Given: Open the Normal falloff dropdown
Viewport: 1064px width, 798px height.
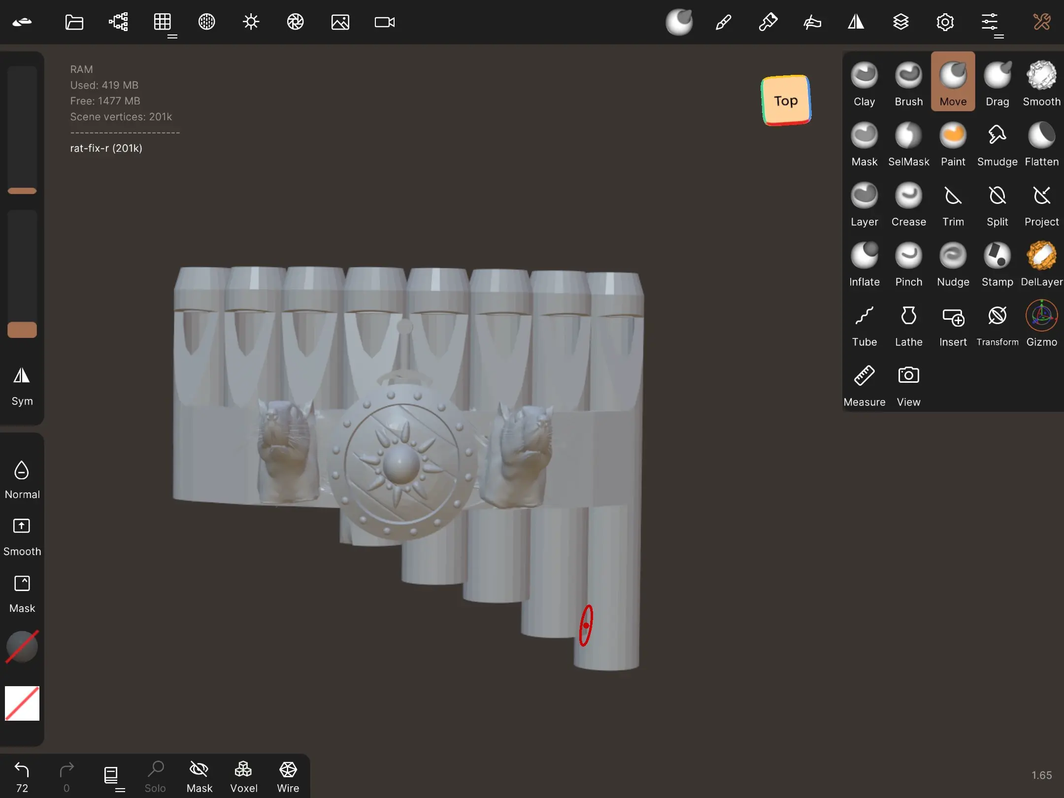Looking at the screenshot, I should (x=22, y=479).
